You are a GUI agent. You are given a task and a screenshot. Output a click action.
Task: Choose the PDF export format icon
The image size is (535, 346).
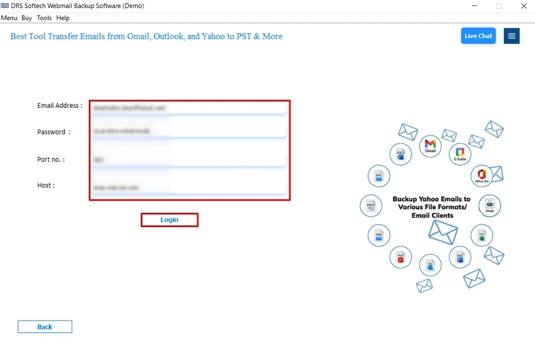tap(401, 257)
